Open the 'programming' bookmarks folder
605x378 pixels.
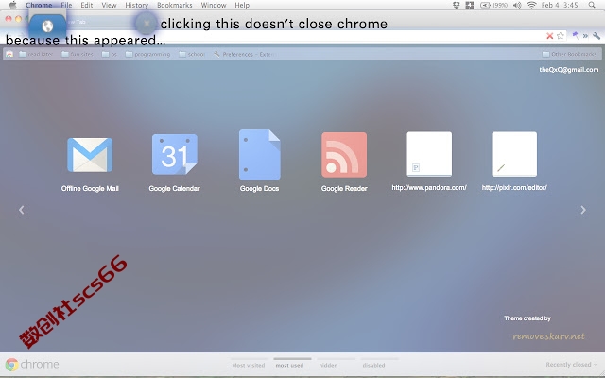pyautogui.click(x=147, y=54)
